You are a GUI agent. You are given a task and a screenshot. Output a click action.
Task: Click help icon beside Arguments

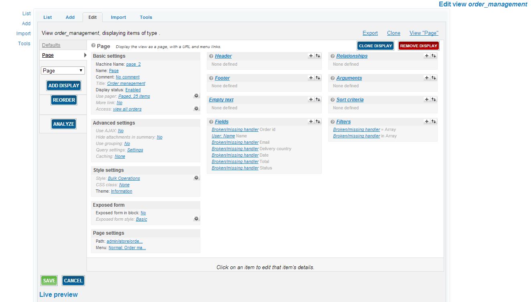point(333,78)
